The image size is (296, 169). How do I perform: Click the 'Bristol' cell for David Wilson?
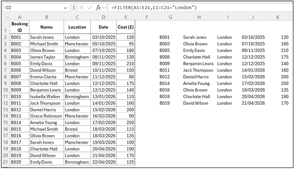(x=77, y=70)
